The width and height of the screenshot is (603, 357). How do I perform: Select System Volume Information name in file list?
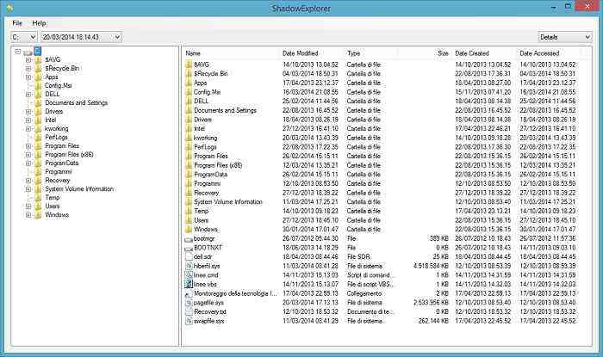tap(228, 202)
